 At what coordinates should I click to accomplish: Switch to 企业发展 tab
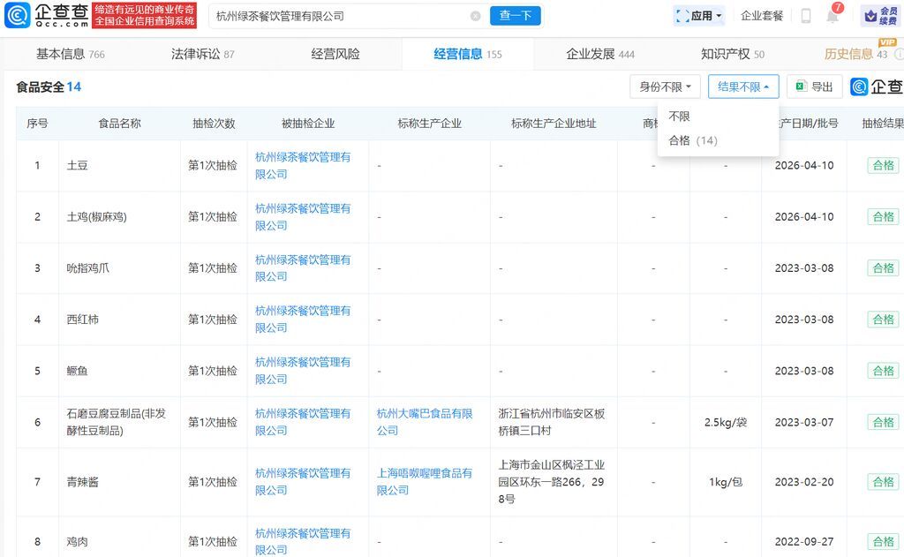[600, 54]
